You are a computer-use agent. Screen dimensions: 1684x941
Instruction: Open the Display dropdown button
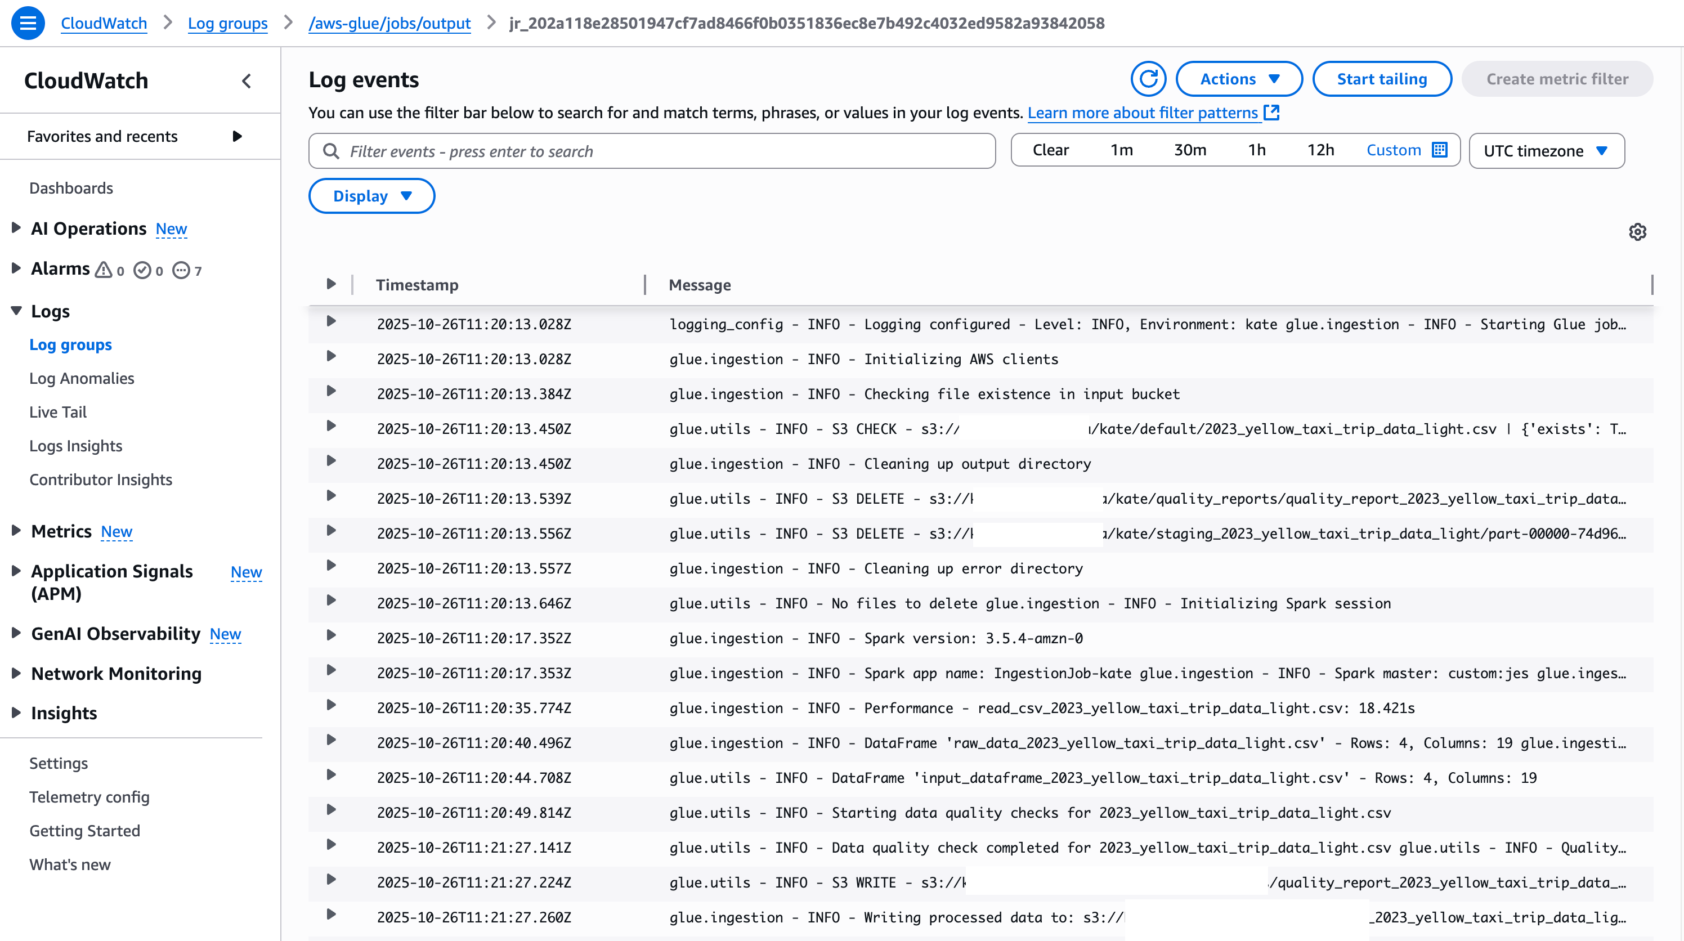pos(371,196)
